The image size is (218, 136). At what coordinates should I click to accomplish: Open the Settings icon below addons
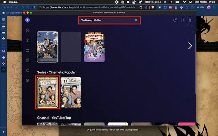(x=27, y=80)
